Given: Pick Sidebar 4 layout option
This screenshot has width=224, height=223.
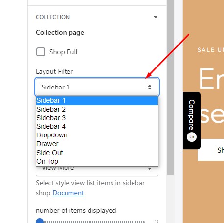Looking at the screenshot, I should click(x=97, y=126).
